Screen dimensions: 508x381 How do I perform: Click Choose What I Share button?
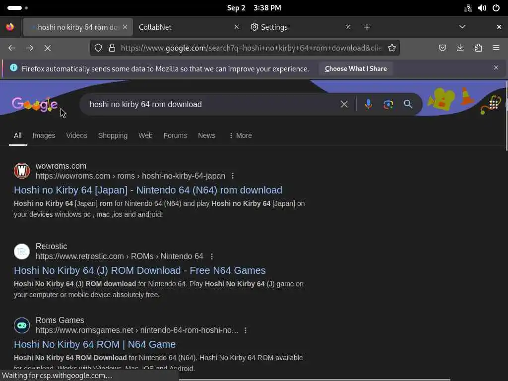(356, 68)
